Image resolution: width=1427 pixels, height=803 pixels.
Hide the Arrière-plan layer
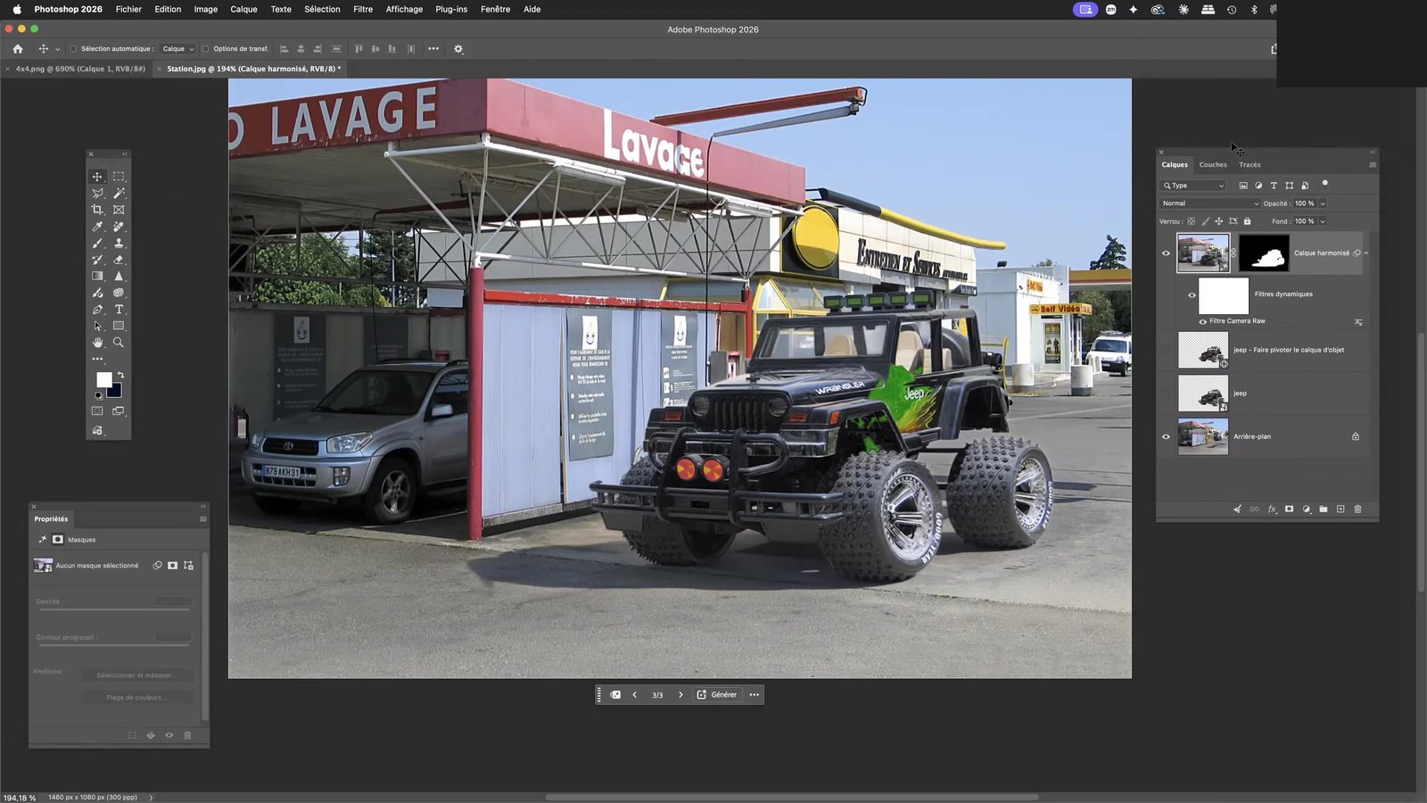1166,436
